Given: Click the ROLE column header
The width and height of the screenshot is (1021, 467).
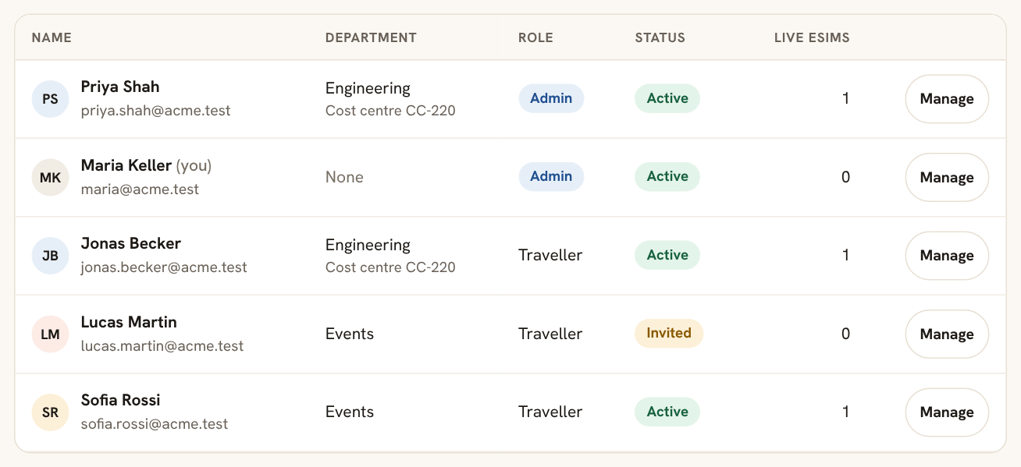Looking at the screenshot, I should click(535, 37).
